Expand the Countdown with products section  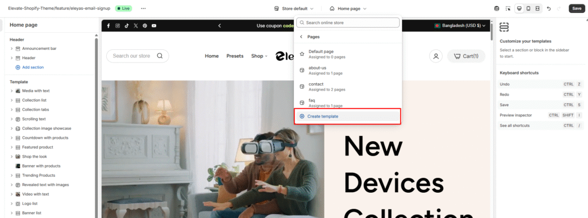tap(11, 138)
